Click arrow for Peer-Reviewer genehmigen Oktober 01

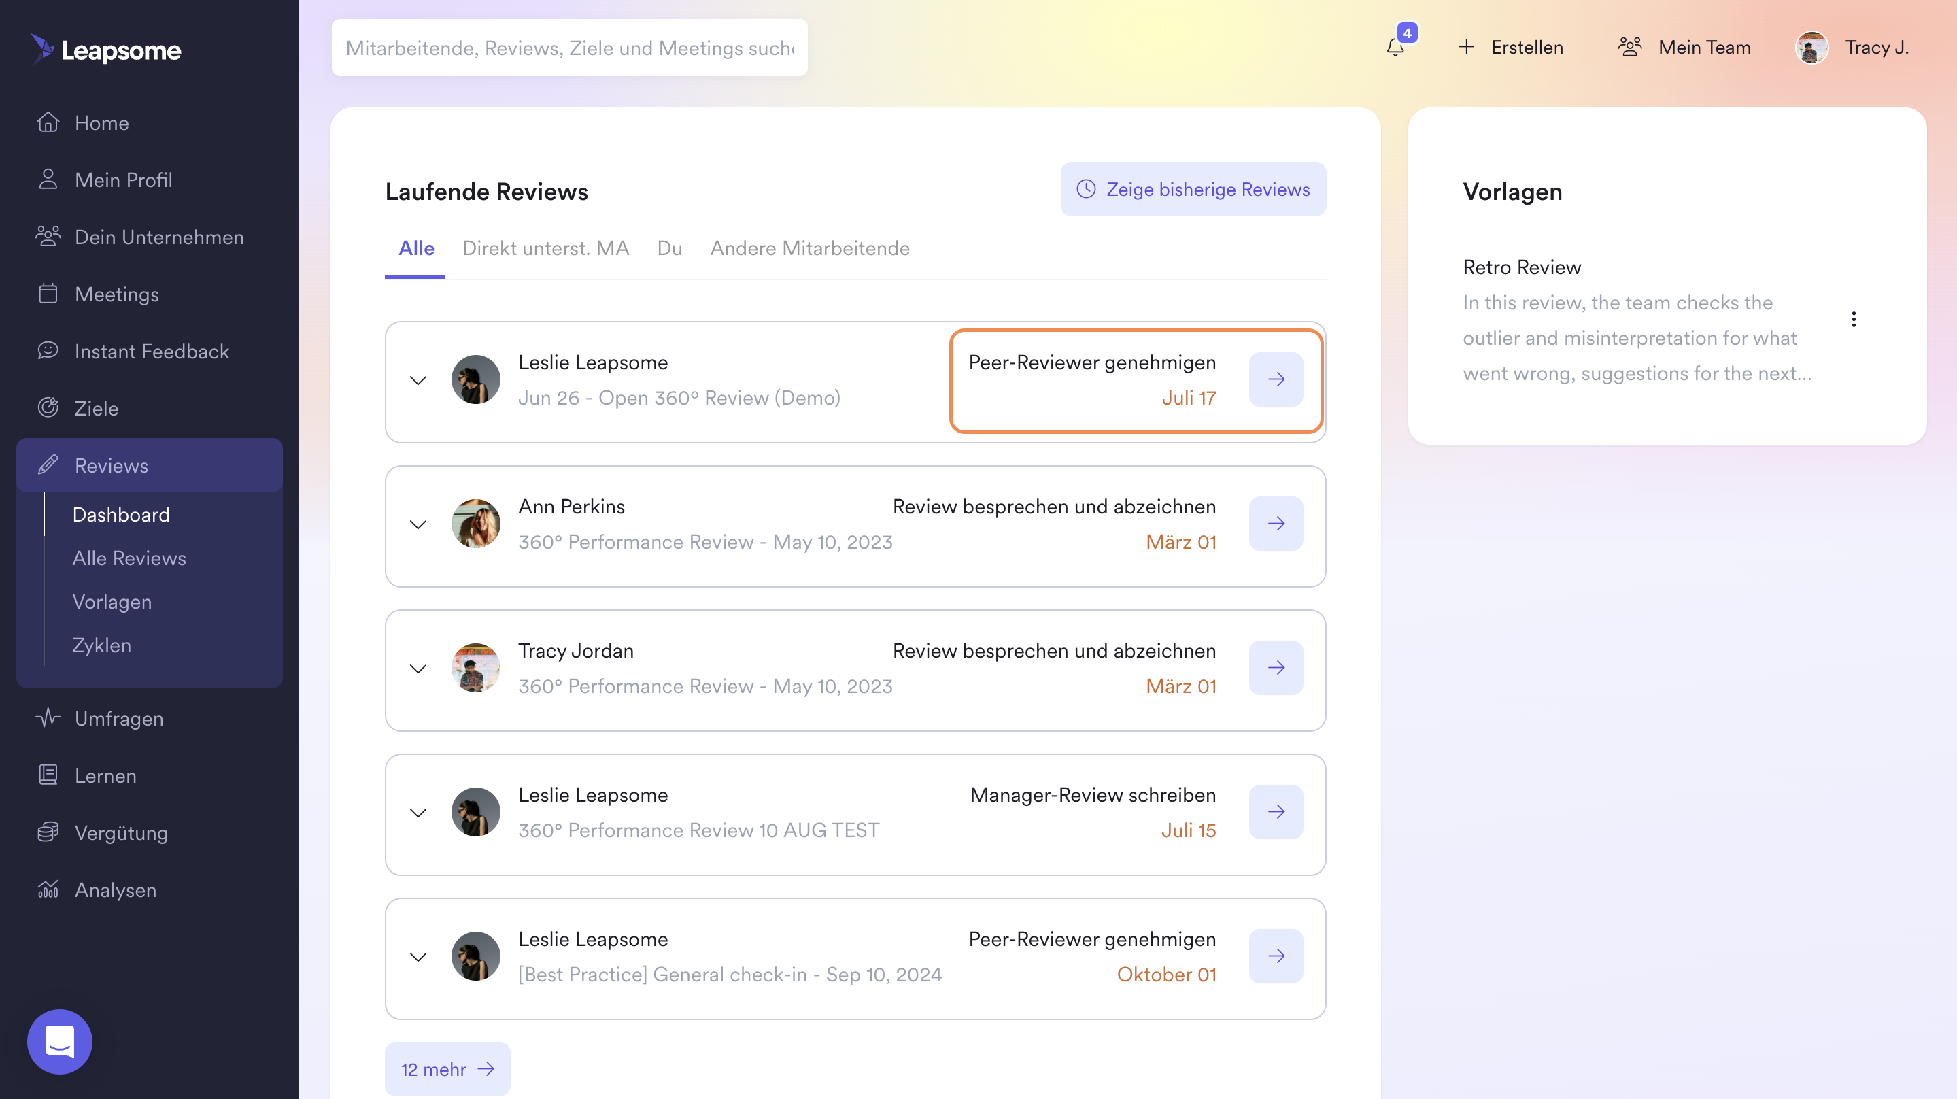pyautogui.click(x=1276, y=956)
